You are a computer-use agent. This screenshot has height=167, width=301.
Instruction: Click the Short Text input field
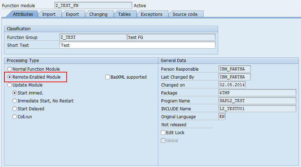(x=137, y=45)
